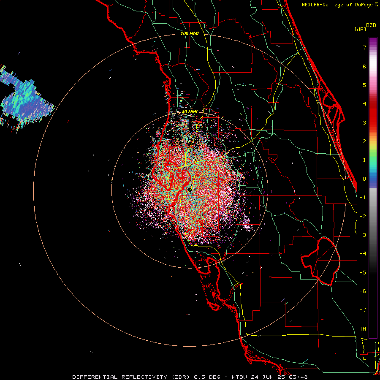The height and width of the screenshot is (380, 380).
Task: Click the 5 value on the color scale
Action: (x=364, y=85)
